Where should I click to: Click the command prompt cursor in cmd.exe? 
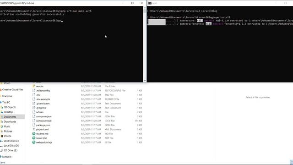(x=62, y=21)
